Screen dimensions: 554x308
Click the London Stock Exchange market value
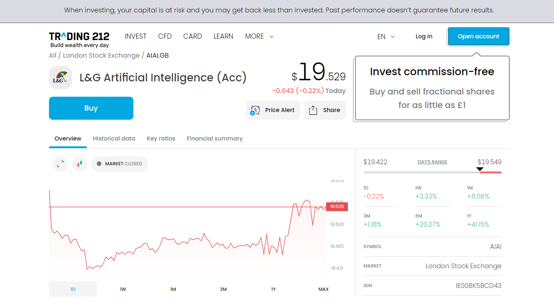(463, 266)
